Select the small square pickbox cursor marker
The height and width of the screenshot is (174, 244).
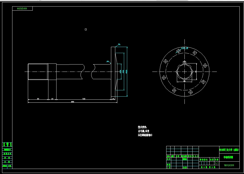tap(86, 30)
